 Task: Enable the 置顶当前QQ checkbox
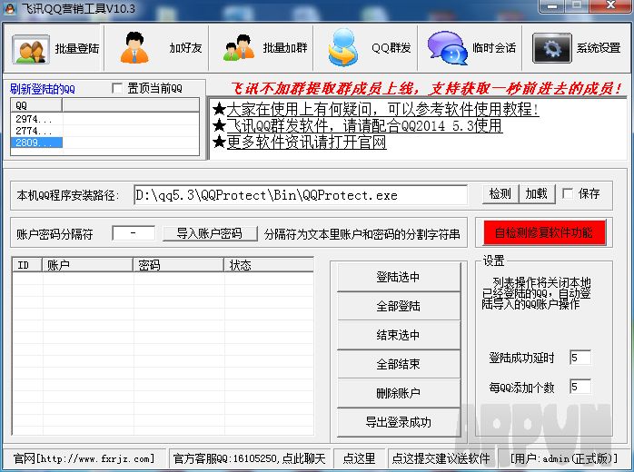117,88
